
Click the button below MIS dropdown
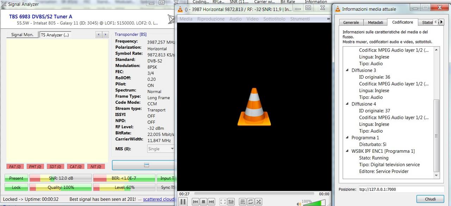pos(143,165)
